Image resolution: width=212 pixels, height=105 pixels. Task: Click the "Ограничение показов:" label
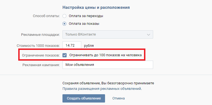point(41,55)
